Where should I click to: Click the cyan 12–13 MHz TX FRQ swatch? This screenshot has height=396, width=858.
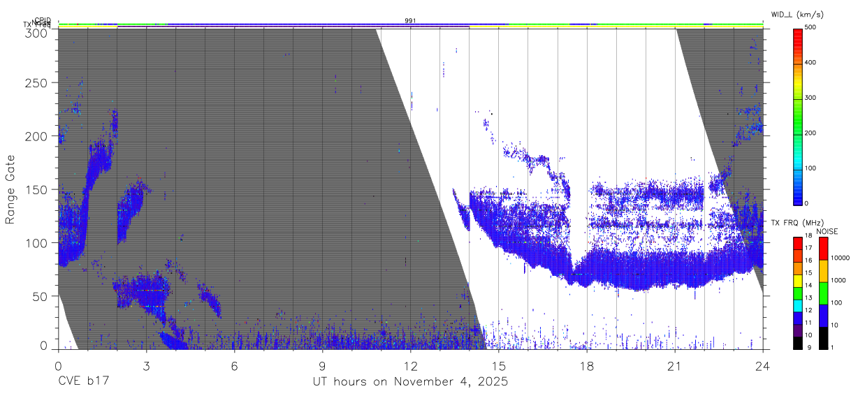[x=798, y=305]
